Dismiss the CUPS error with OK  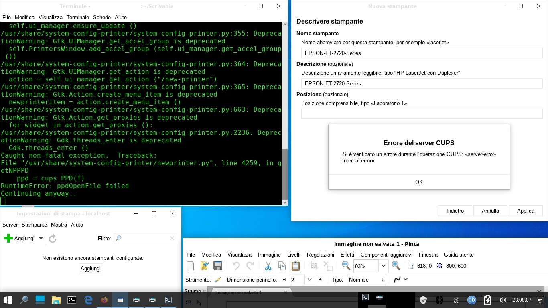pyautogui.click(x=419, y=182)
